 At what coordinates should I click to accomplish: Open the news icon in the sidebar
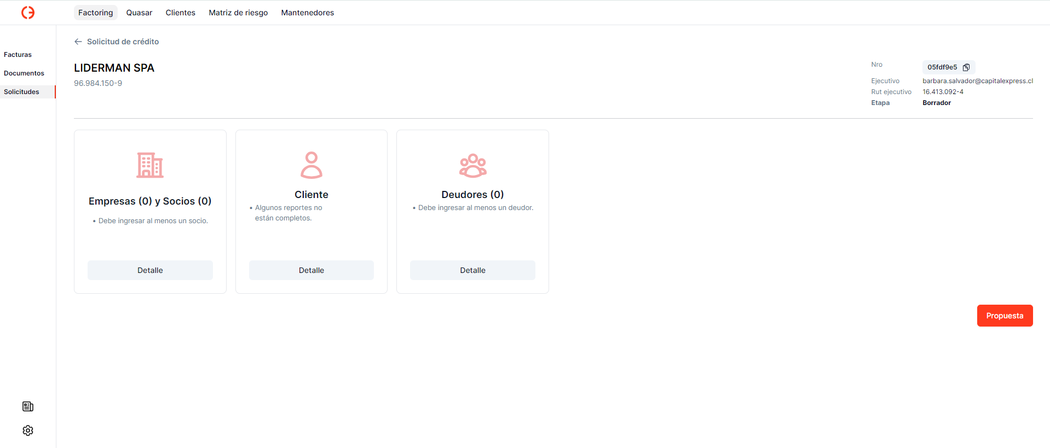point(28,406)
